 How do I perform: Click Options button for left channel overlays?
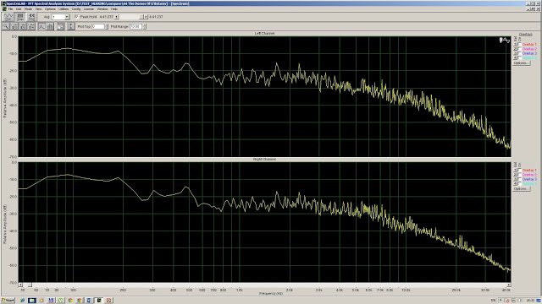click(522, 63)
